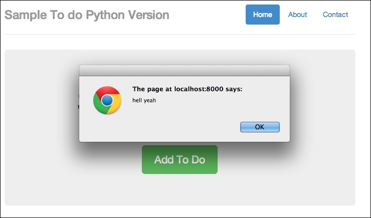Click the Sample To do Python Version title

(87, 15)
